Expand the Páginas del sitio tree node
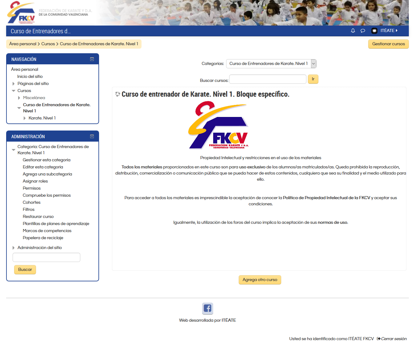 click(x=13, y=84)
